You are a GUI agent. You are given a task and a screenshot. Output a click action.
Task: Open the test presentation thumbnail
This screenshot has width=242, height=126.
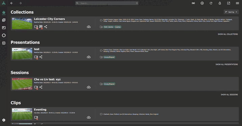pyautogui.click(x=22, y=54)
